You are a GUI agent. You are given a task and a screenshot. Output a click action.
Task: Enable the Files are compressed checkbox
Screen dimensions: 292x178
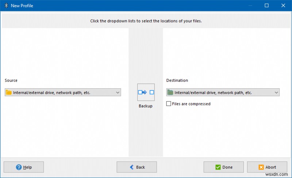tap(169, 104)
